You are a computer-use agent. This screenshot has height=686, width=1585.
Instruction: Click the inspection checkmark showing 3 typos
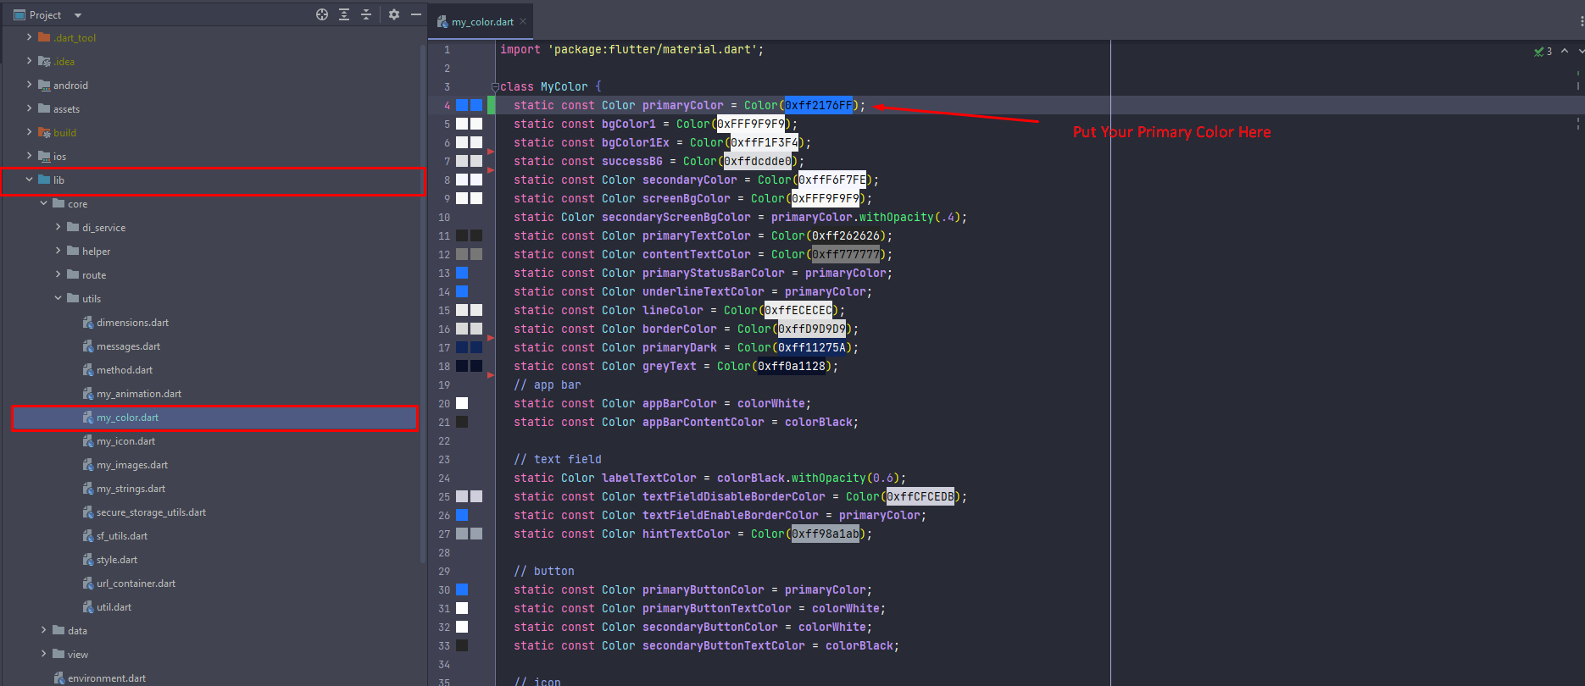pos(1542,52)
